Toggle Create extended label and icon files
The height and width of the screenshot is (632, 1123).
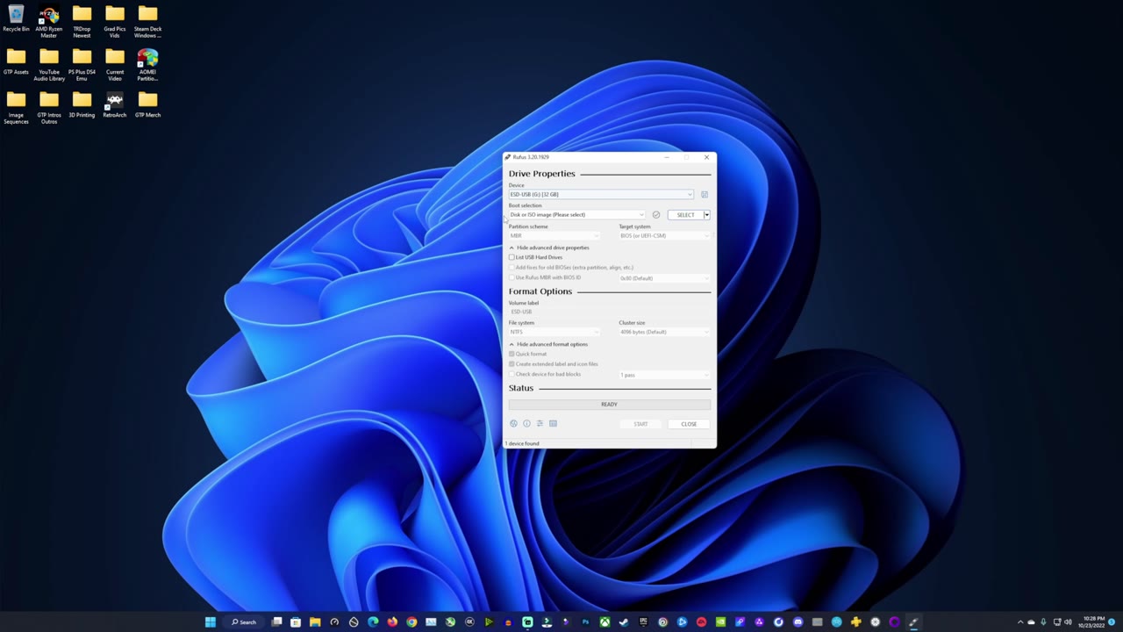click(512, 364)
